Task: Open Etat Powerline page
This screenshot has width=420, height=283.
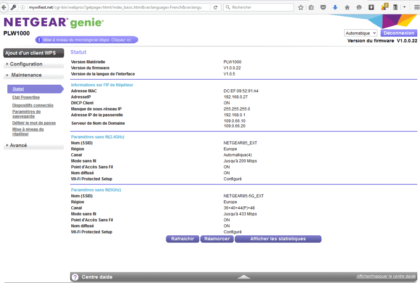Action: (x=26, y=97)
